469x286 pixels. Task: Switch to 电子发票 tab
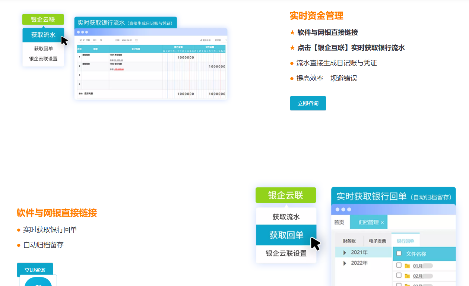378,241
